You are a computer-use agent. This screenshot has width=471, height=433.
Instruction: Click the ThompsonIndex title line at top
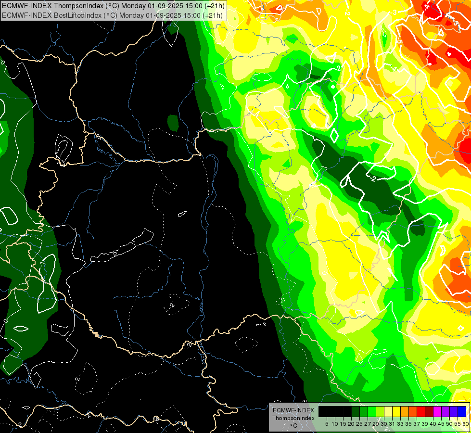pos(113,5)
